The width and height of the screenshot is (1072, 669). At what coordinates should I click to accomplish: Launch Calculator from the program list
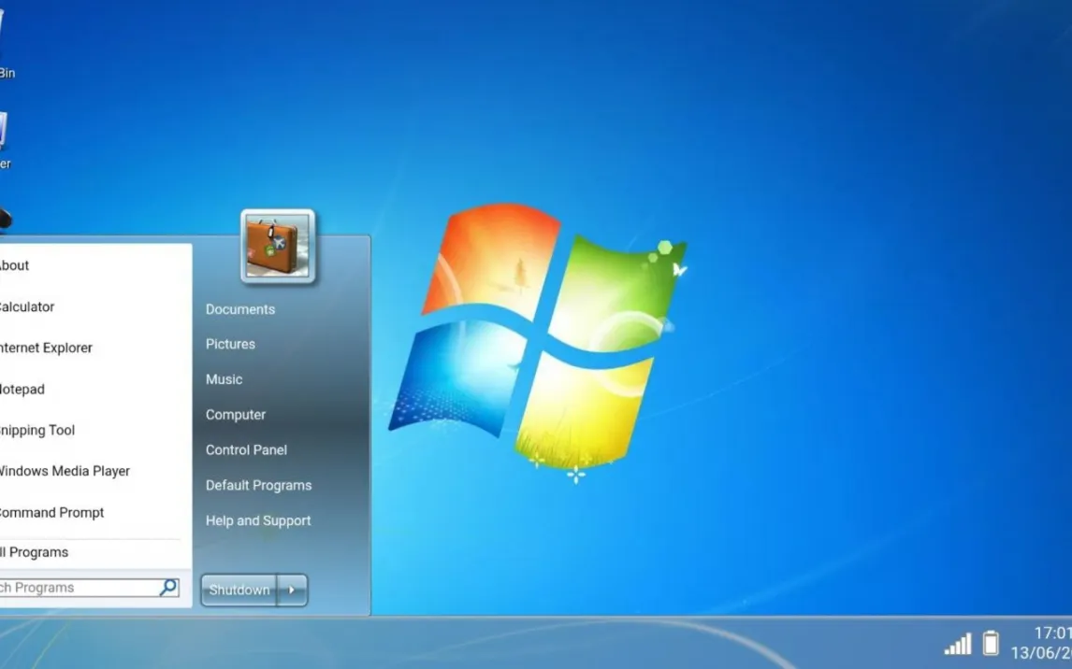26,306
